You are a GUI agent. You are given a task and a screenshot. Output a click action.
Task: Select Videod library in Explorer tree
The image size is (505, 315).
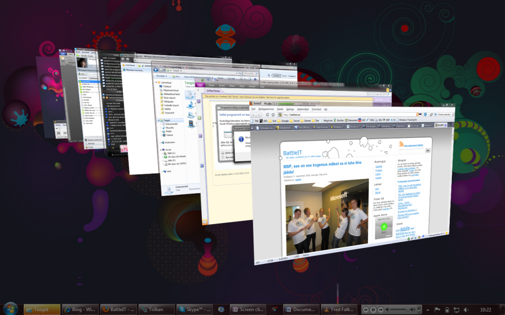coord(169,135)
